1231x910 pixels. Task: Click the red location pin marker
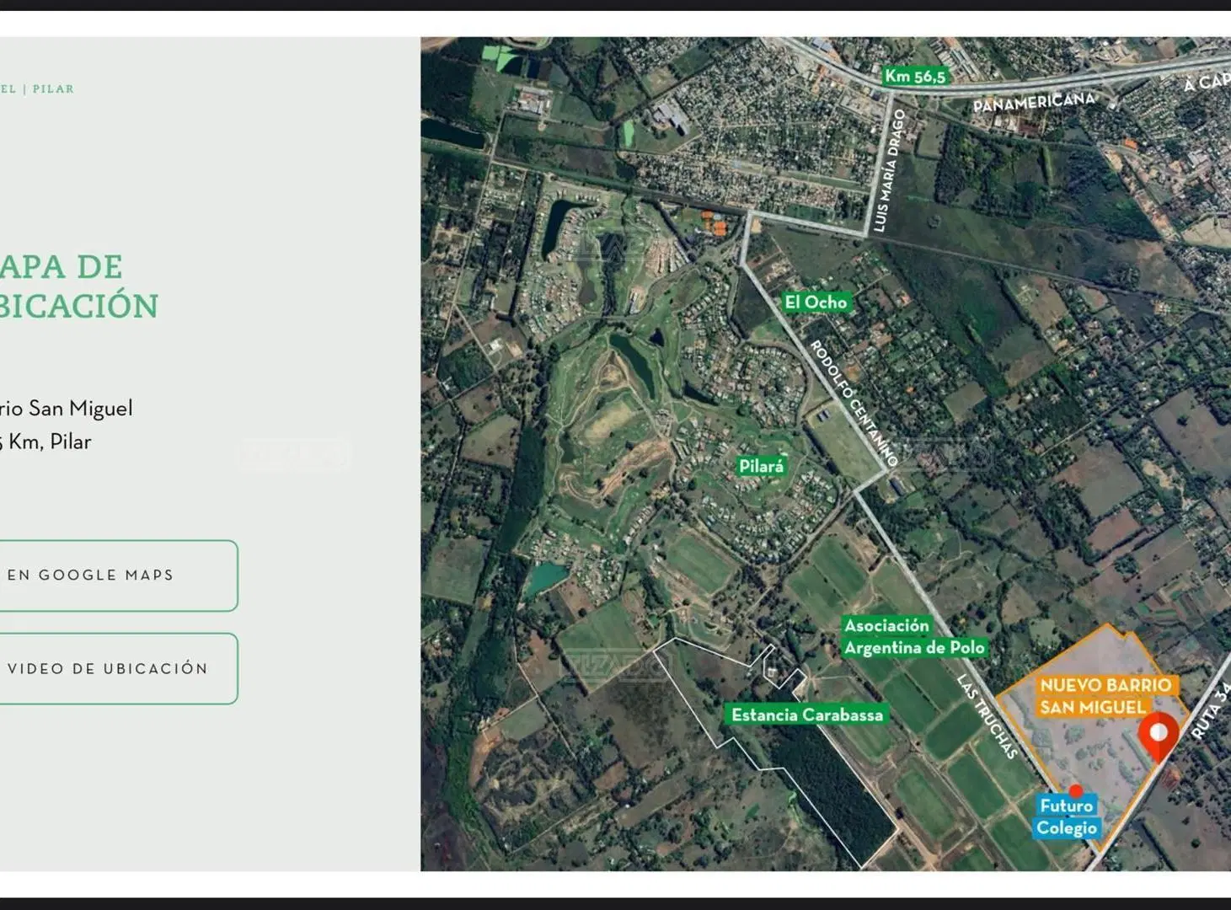pyautogui.click(x=1159, y=736)
